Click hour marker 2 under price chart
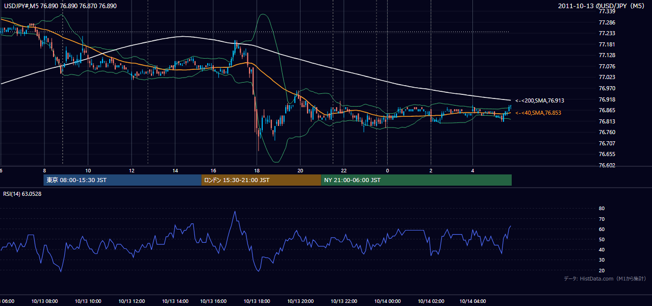This screenshot has height=306, width=652. click(x=431, y=170)
